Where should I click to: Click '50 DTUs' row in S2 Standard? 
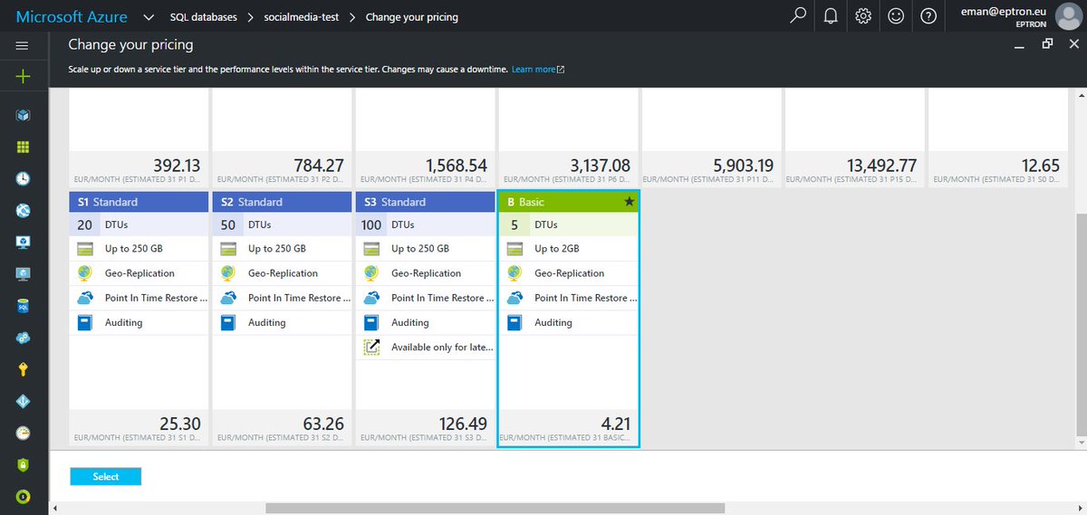[283, 224]
